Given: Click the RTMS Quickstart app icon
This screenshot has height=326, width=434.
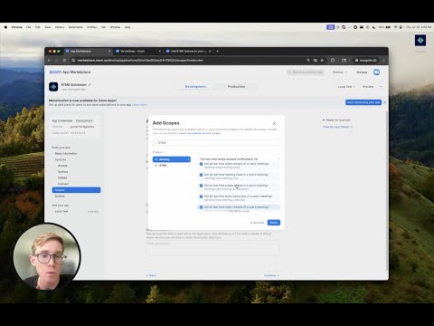Looking at the screenshot, I should [53, 87].
